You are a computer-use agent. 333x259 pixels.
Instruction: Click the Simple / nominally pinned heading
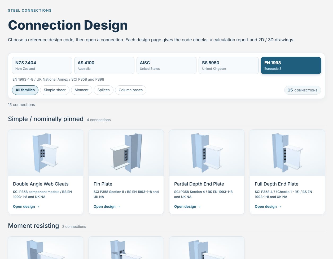pos(46,119)
